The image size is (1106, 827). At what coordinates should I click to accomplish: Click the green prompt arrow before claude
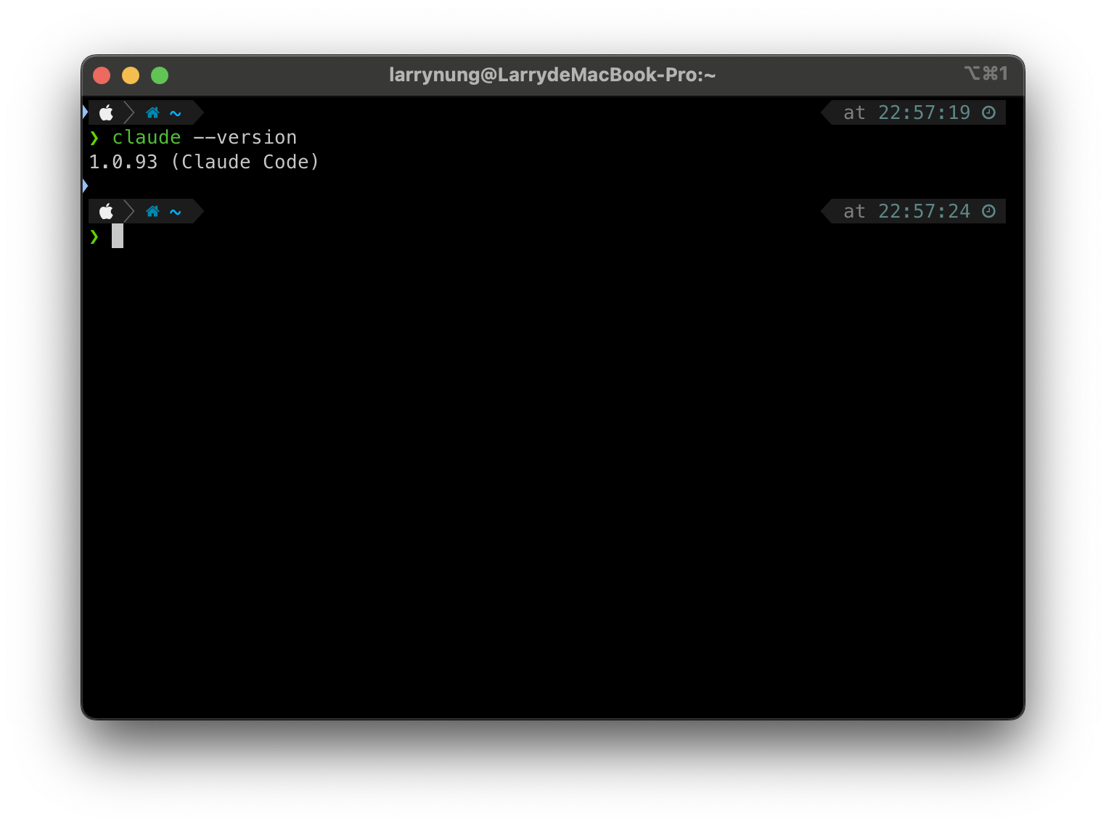[94, 138]
